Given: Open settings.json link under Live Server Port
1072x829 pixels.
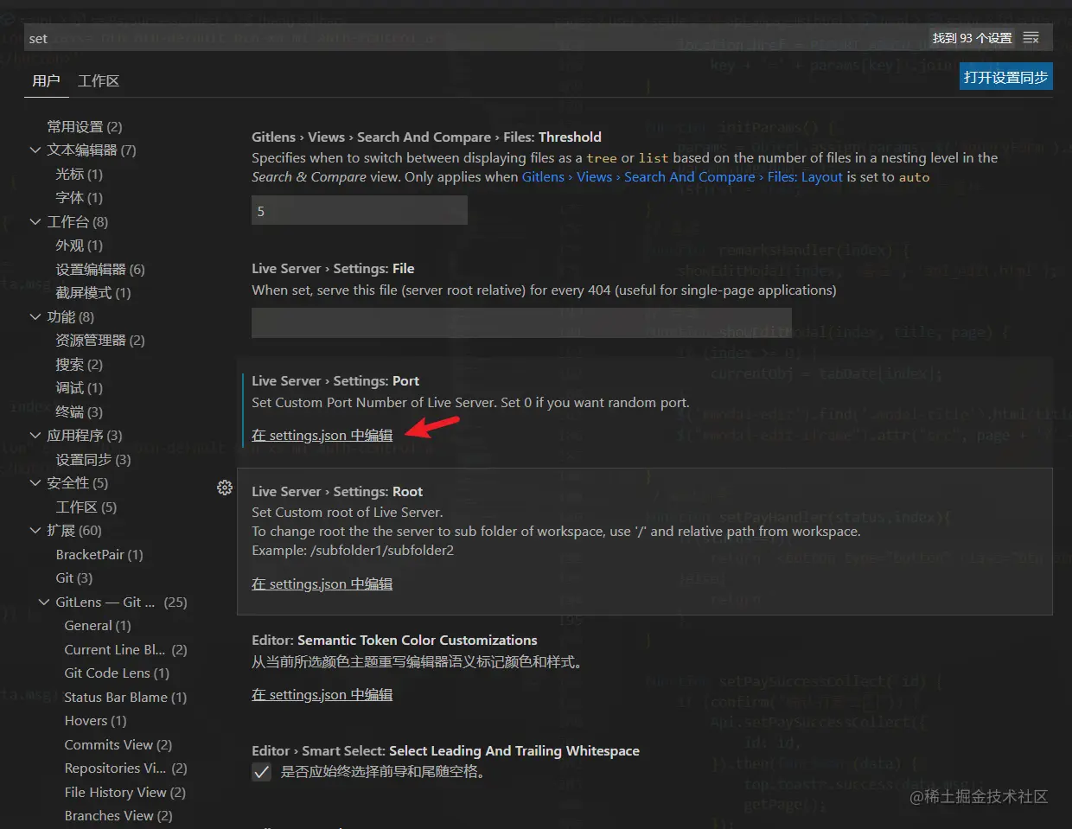Looking at the screenshot, I should tap(322, 435).
